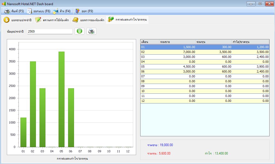Open the room booking totals tab
Screen dimensions: 275x164
pyautogui.click(x=88, y=20)
